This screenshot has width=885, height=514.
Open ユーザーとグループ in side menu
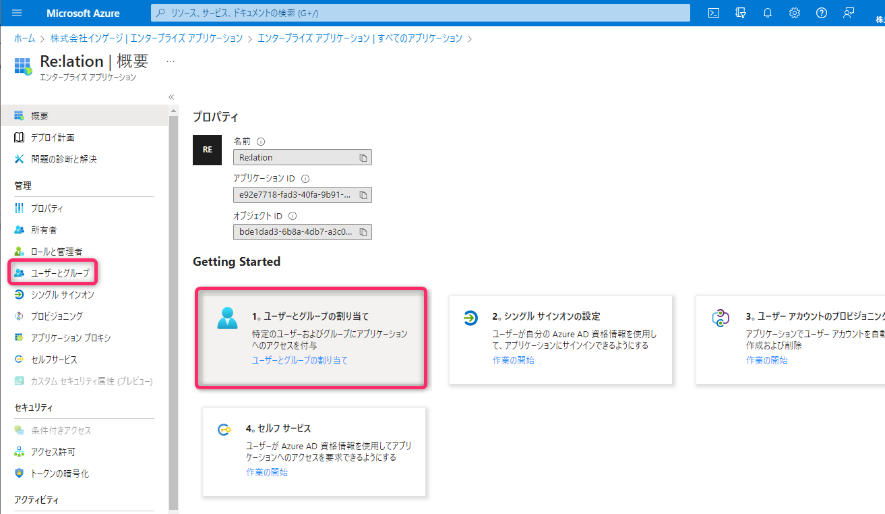53,273
